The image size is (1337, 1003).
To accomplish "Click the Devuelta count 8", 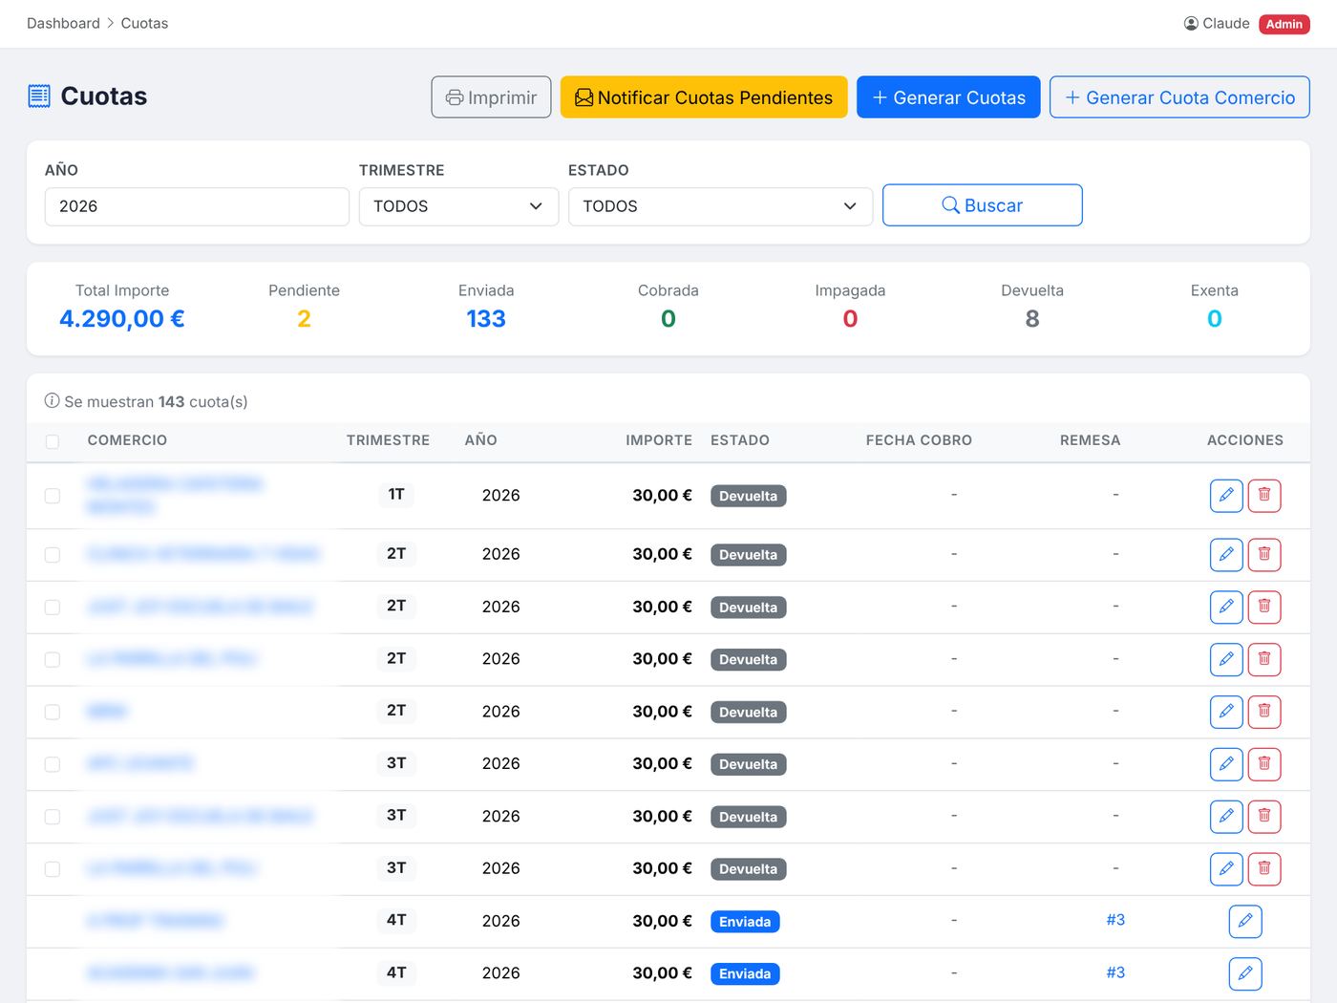I will (x=1032, y=319).
